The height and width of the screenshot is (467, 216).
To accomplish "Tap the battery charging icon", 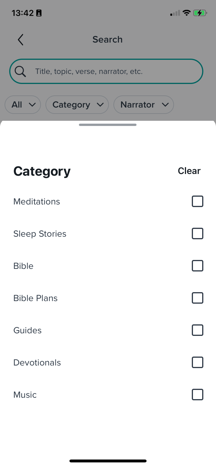I will (200, 13).
